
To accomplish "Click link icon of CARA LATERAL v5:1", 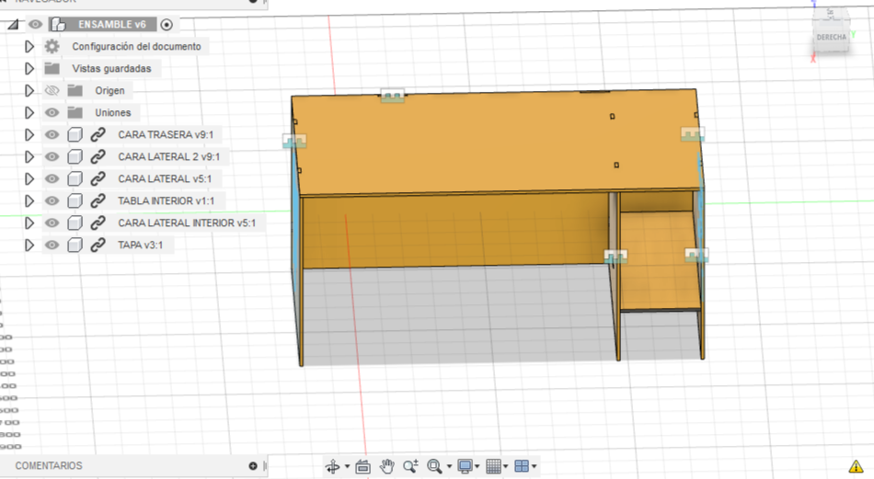I will click(x=98, y=178).
